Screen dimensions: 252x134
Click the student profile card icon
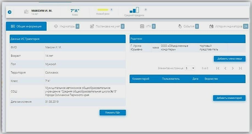point(26,12)
